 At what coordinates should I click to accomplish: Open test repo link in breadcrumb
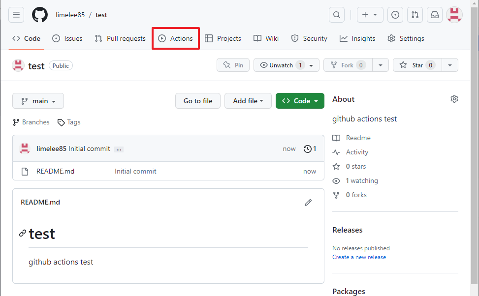pyautogui.click(x=101, y=15)
